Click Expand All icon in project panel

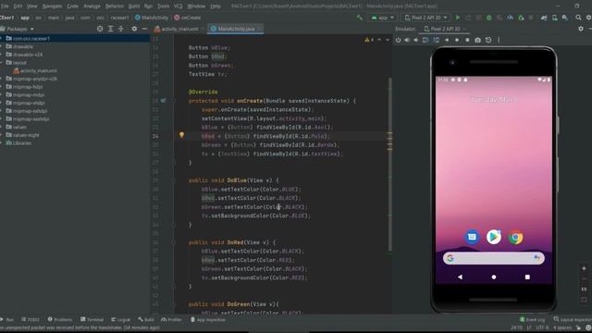[110, 29]
